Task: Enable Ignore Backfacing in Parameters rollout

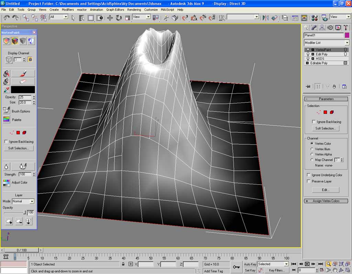Action: (x=313, y=122)
